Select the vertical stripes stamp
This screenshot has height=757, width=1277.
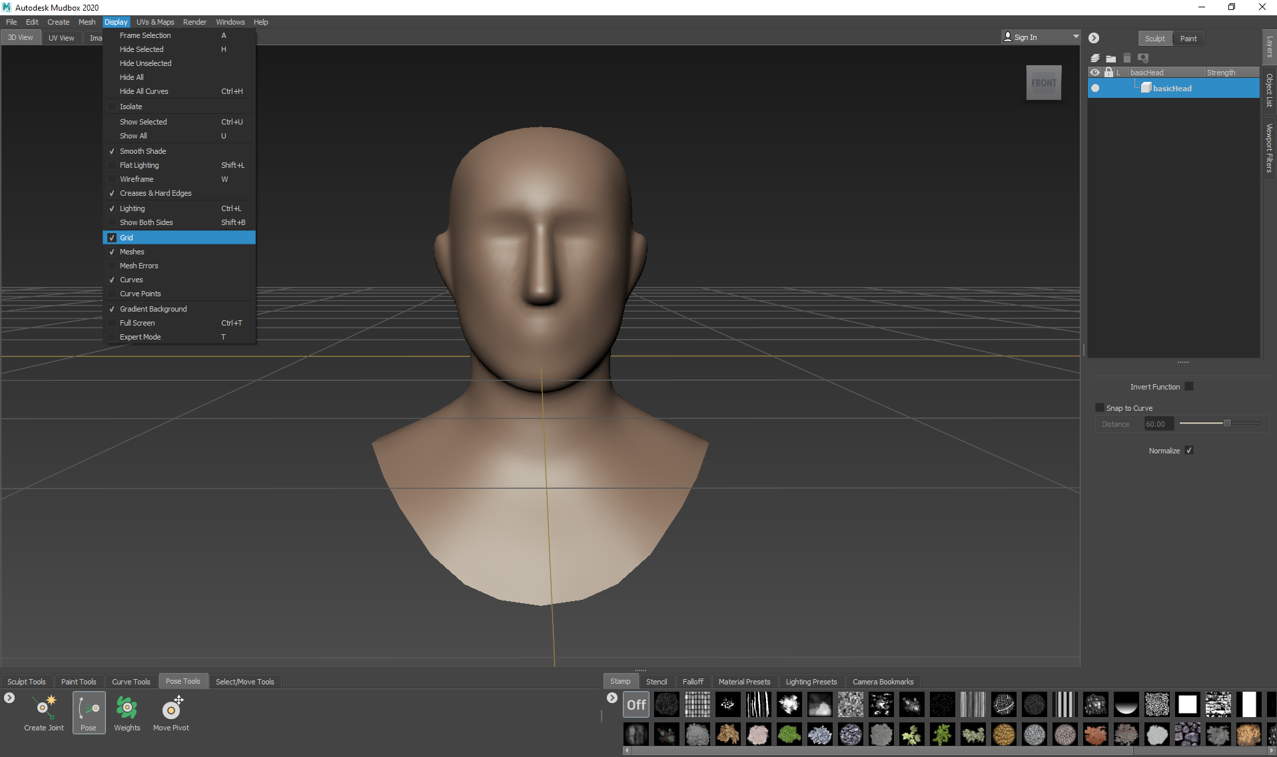point(1065,704)
